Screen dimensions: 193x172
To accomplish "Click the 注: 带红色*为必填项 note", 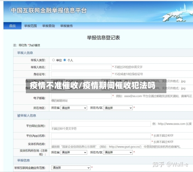I will point(27,45).
